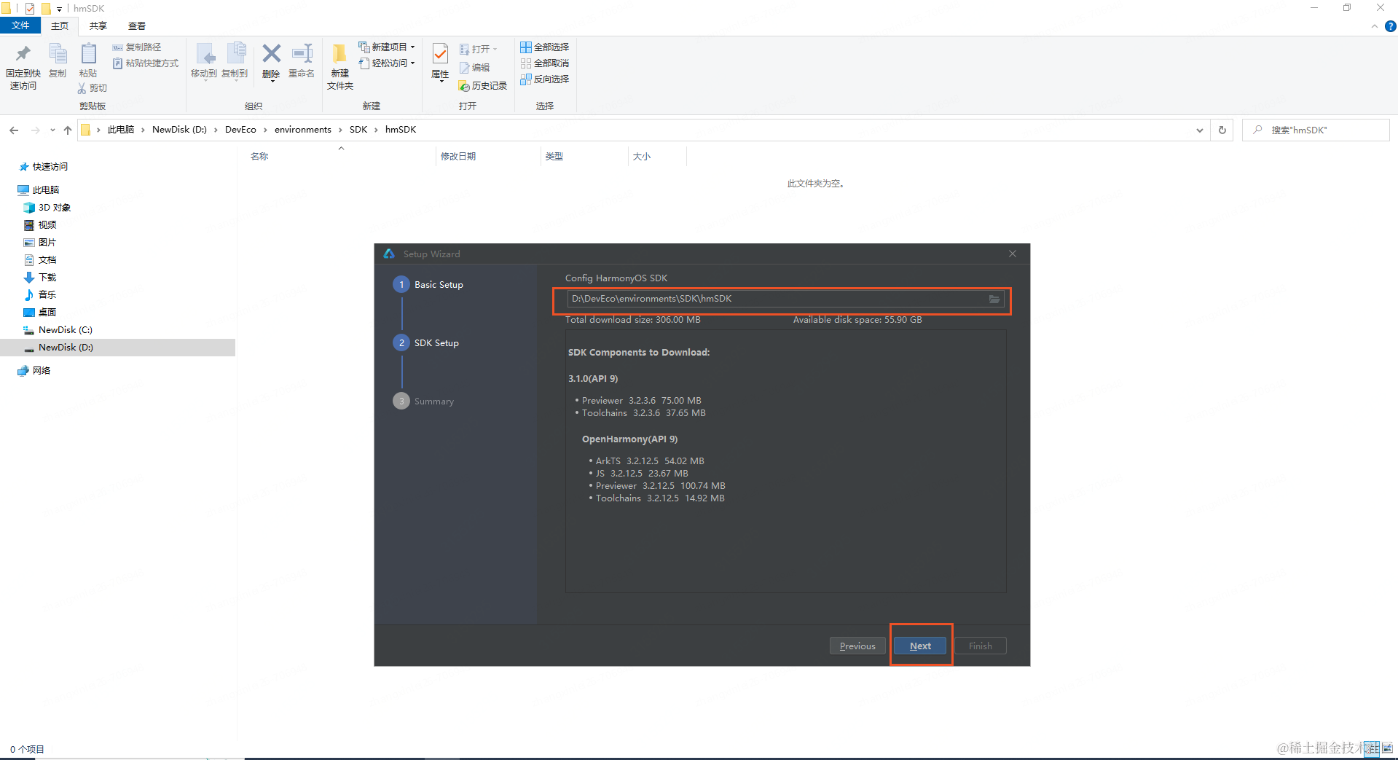Open the Properties checkmark icon
Image resolution: width=1398 pixels, height=760 pixels.
pos(440,53)
